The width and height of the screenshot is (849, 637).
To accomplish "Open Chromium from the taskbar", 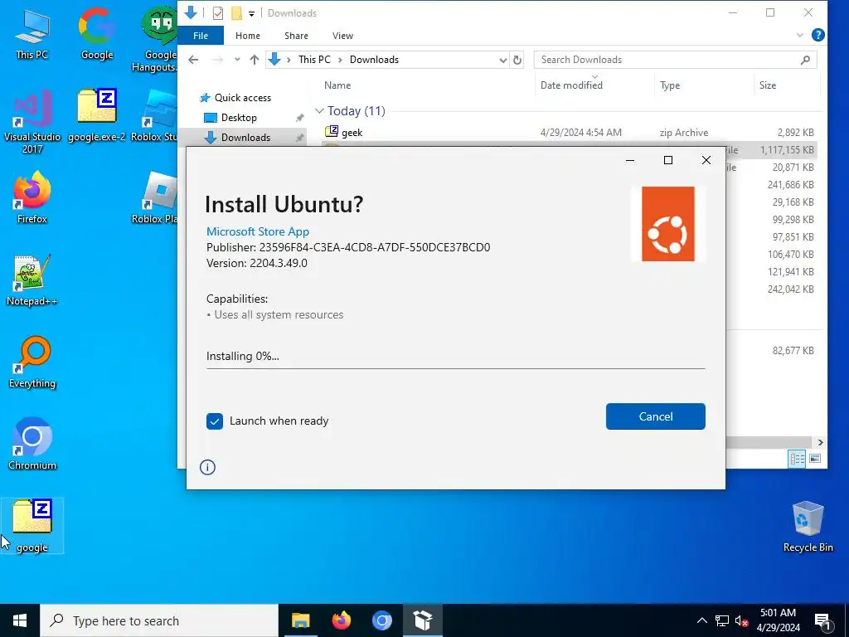I will (381, 620).
